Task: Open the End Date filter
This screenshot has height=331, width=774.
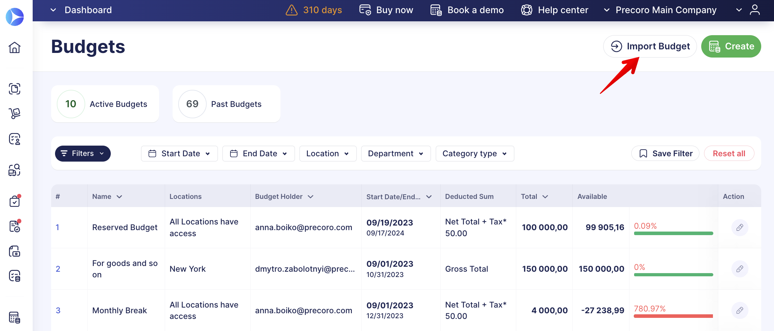Action: (258, 153)
